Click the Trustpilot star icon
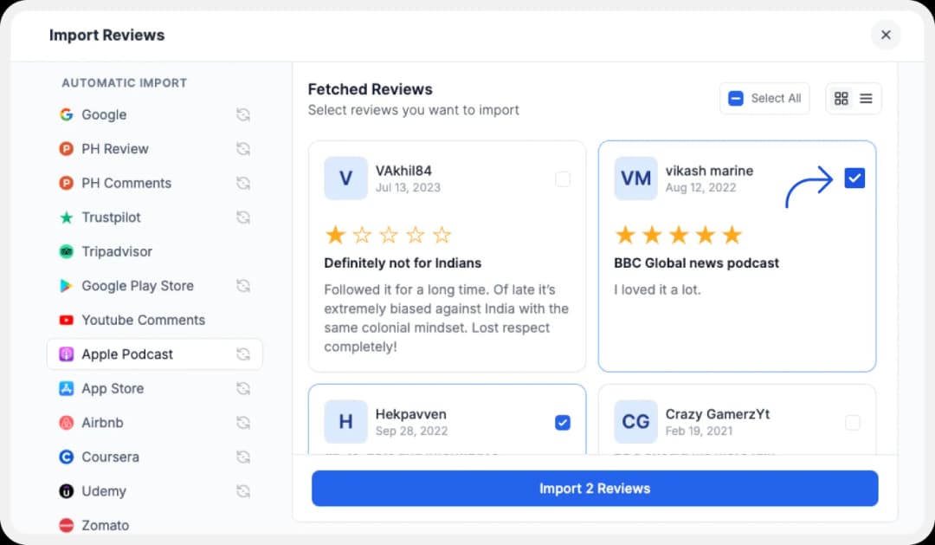935x545 pixels. click(x=68, y=217)
